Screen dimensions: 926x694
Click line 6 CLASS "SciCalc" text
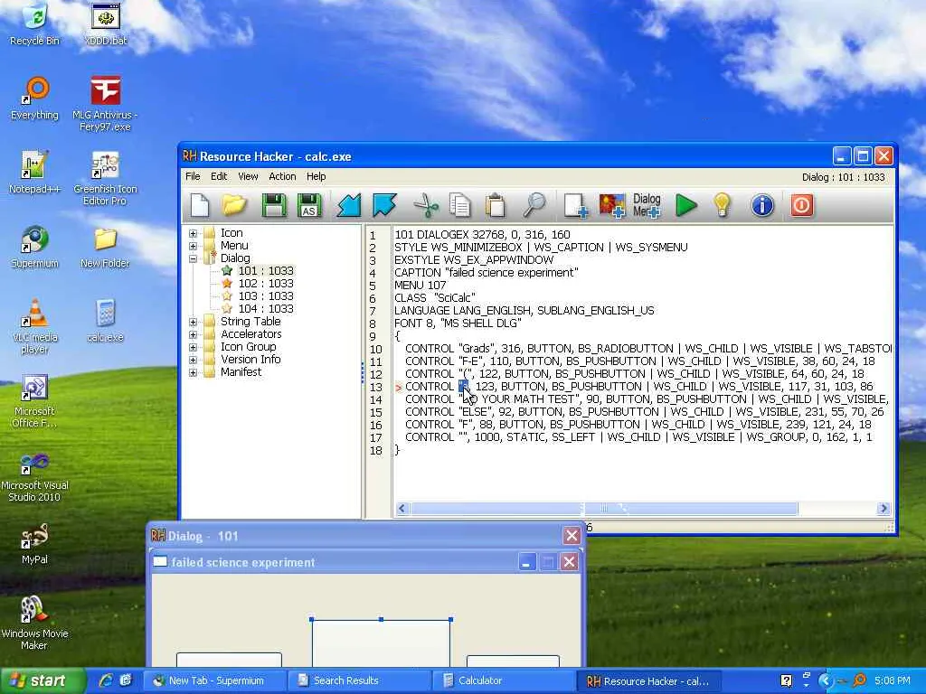tap(435, 298)
